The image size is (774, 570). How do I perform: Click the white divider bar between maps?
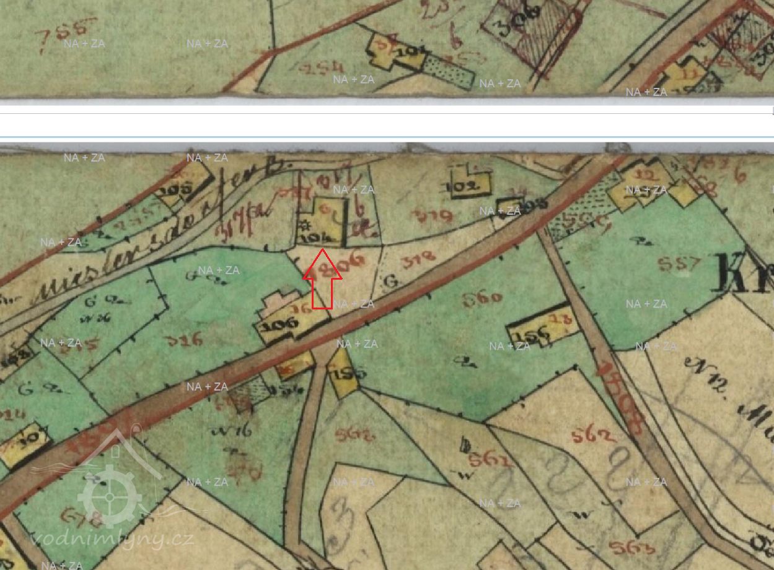coord(387,124)
